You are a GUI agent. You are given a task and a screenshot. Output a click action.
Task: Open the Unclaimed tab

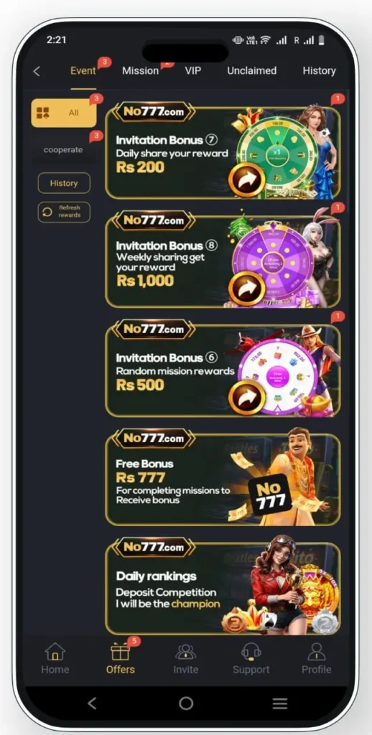pyautogui.click(x=252, y=71)
